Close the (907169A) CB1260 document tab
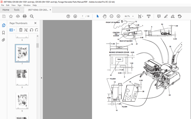Viewport: 191px width, 119px height. click(x=50, y=10)
